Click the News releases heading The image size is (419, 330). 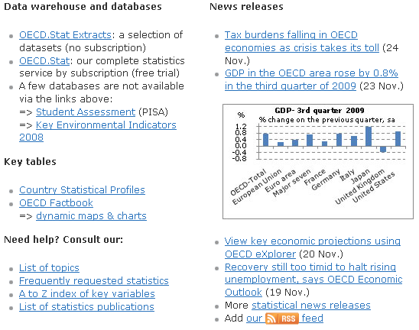[246, 7]
